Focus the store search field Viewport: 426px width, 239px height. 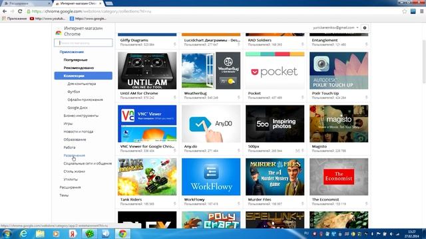point(83,42)
